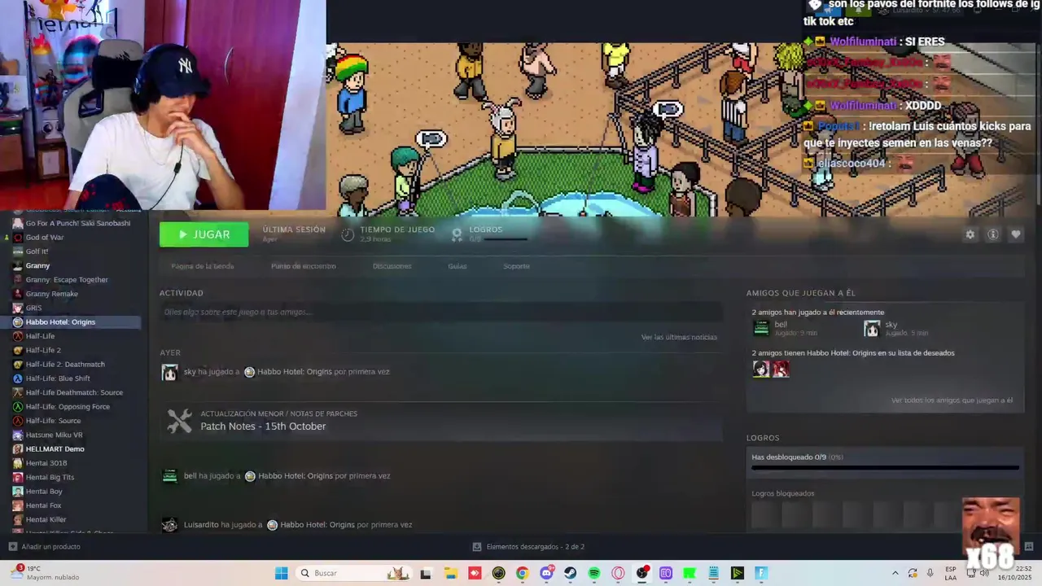Click bell's avatar in recent friends panel
This screenshot has width=1042, height=586.
pyautogui.click(x=761, y=328)
